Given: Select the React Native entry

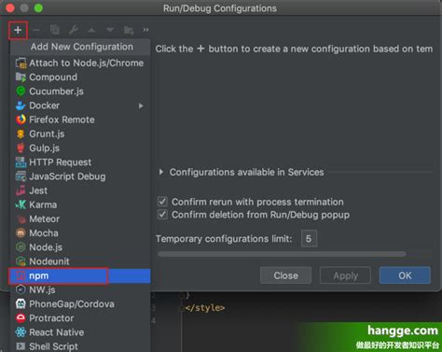Looking at the screenshot, I should tap(80, 332).
